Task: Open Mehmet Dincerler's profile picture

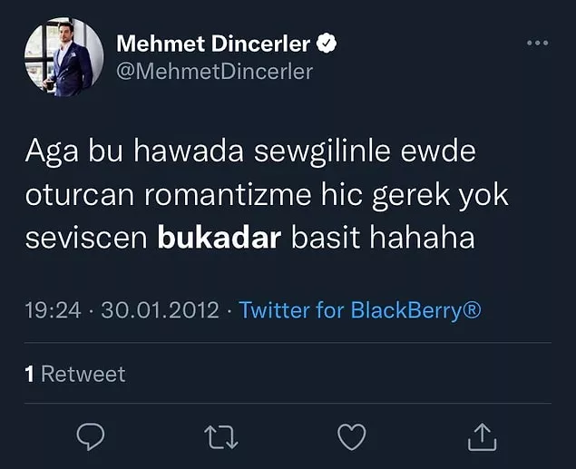Action: click(x=62, y=57)
